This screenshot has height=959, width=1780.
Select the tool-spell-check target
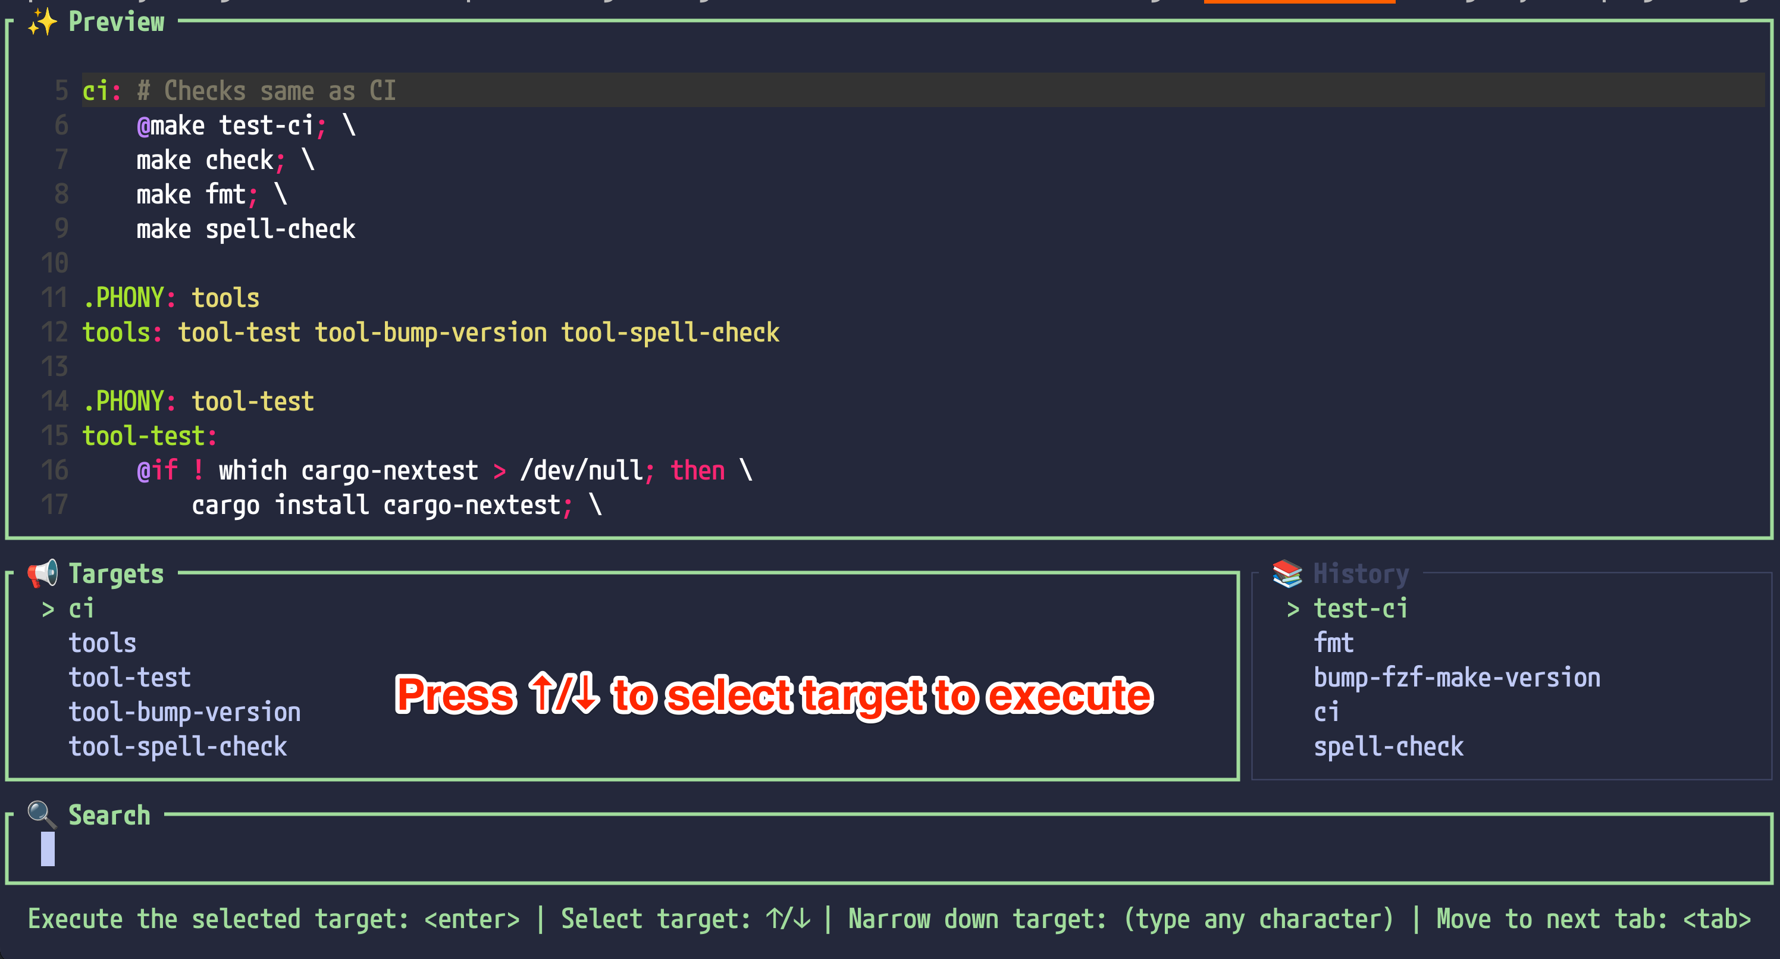[177, 747]
